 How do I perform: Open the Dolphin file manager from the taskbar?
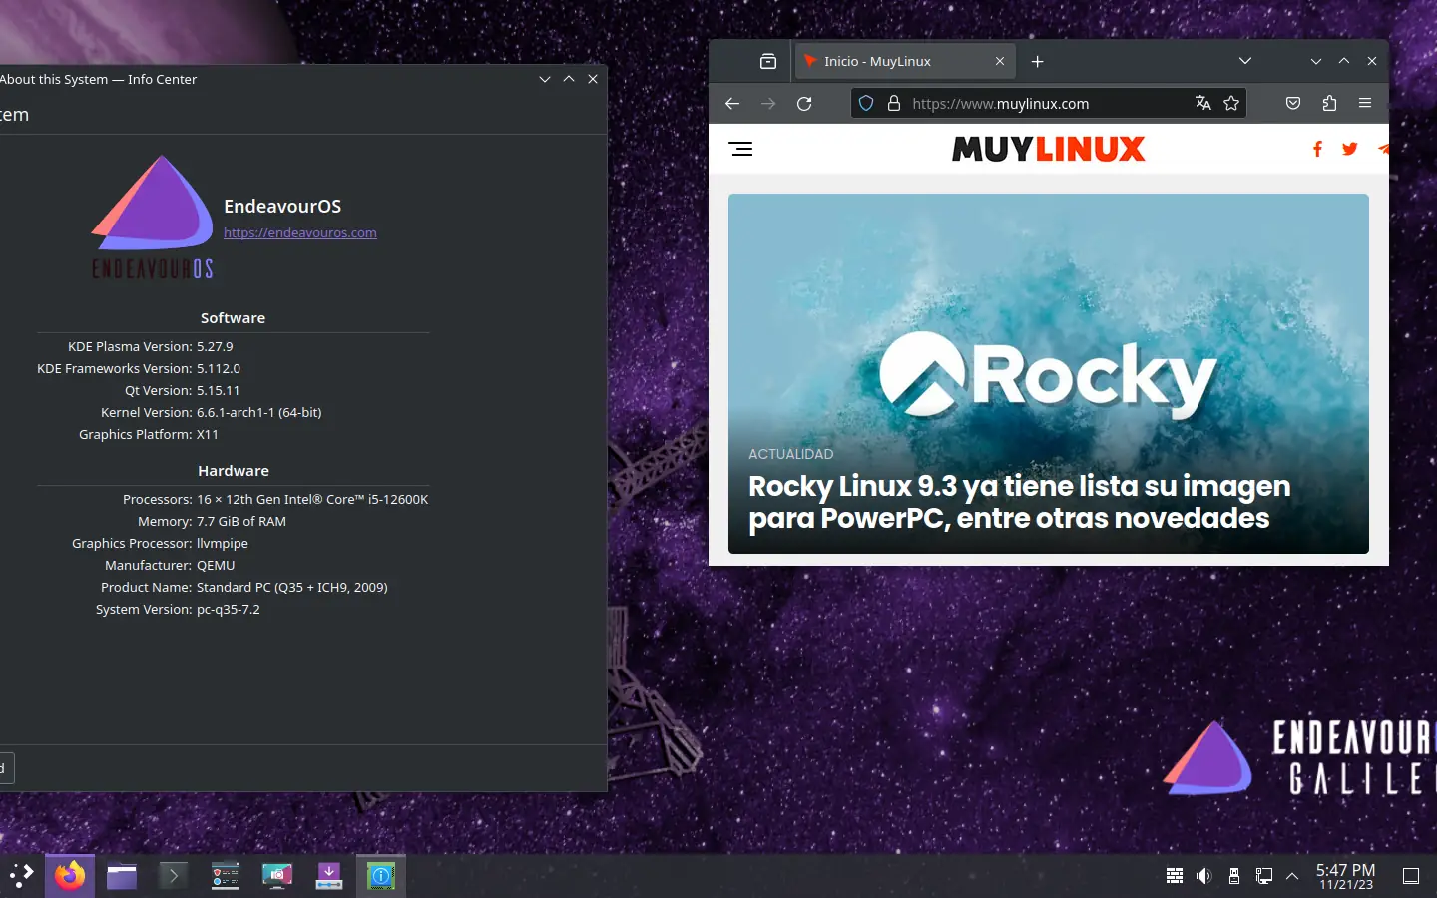point(122,876)
